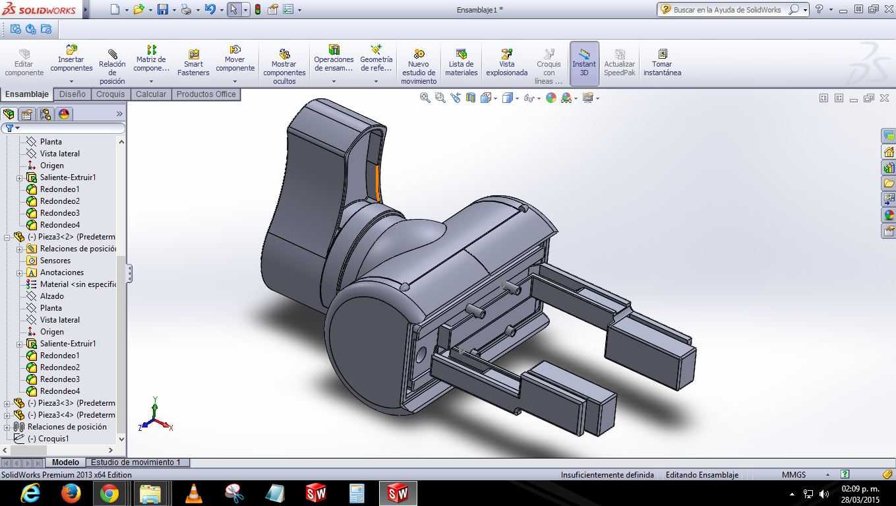
Task: Switch to the Diseño tab
Action: tap(73, 94)
